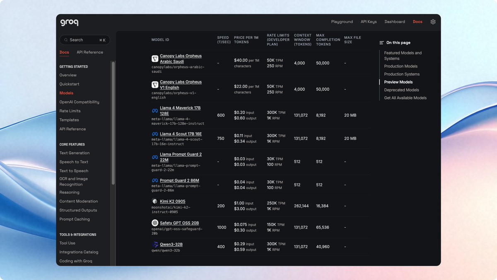
Task: Open Text to Speech docs
Action: click(74, 171)
